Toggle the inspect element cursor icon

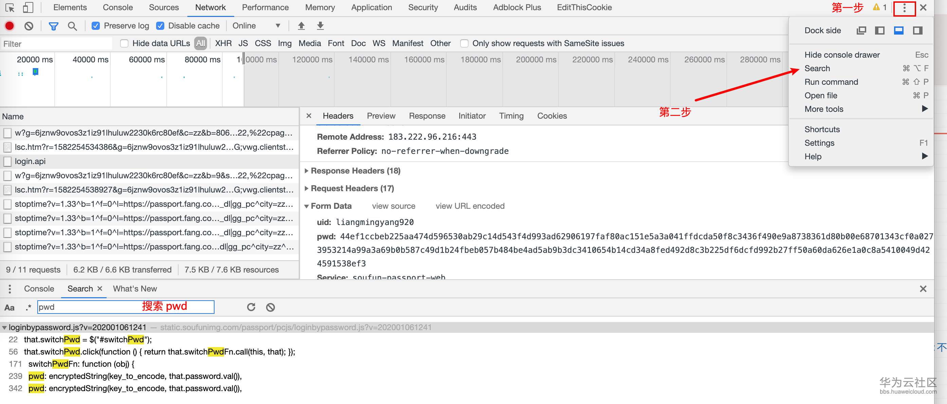pyautogui.click(x=10, y=7)
